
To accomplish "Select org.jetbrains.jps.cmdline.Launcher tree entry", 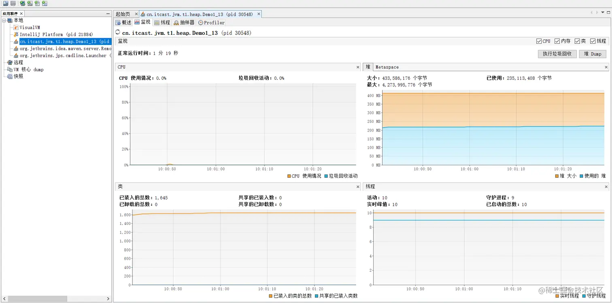I will (x=65, y=55).
